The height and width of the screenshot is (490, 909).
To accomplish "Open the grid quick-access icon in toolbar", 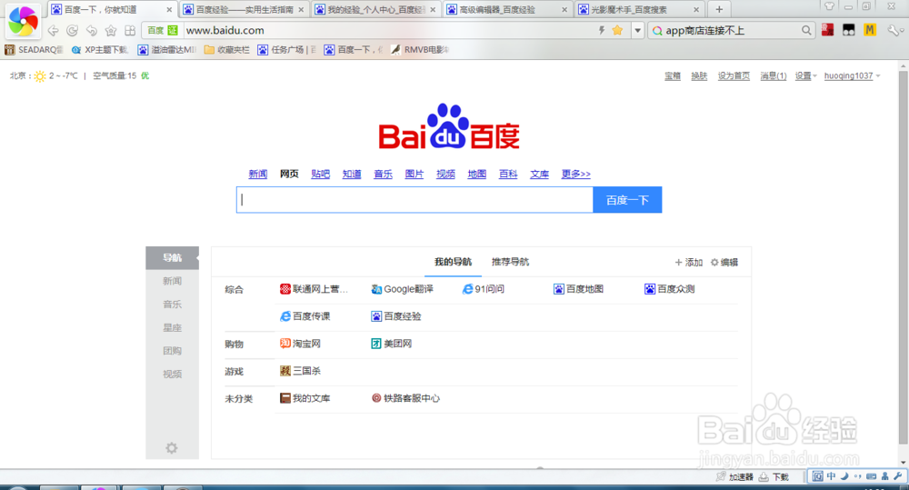I will (130, 31).
